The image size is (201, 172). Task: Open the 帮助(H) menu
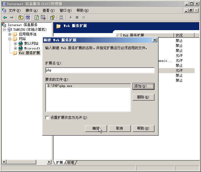[83, 10]
